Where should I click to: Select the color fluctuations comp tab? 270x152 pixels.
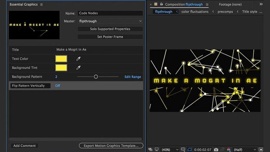195,12
